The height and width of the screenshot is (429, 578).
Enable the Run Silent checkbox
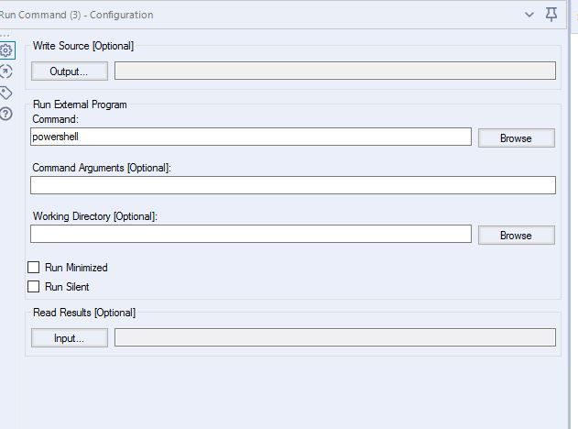[34, 287]
